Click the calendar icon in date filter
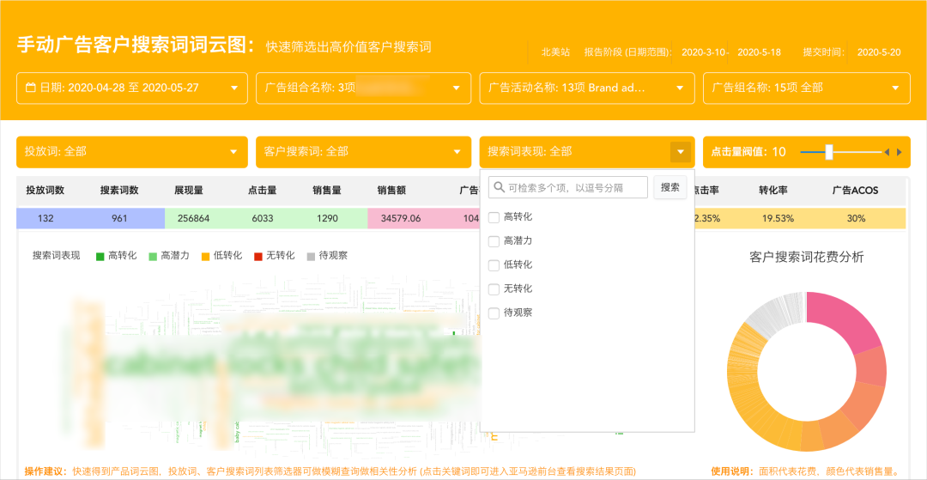The width and height of the screenshot is (927, 480). point(32,88)
